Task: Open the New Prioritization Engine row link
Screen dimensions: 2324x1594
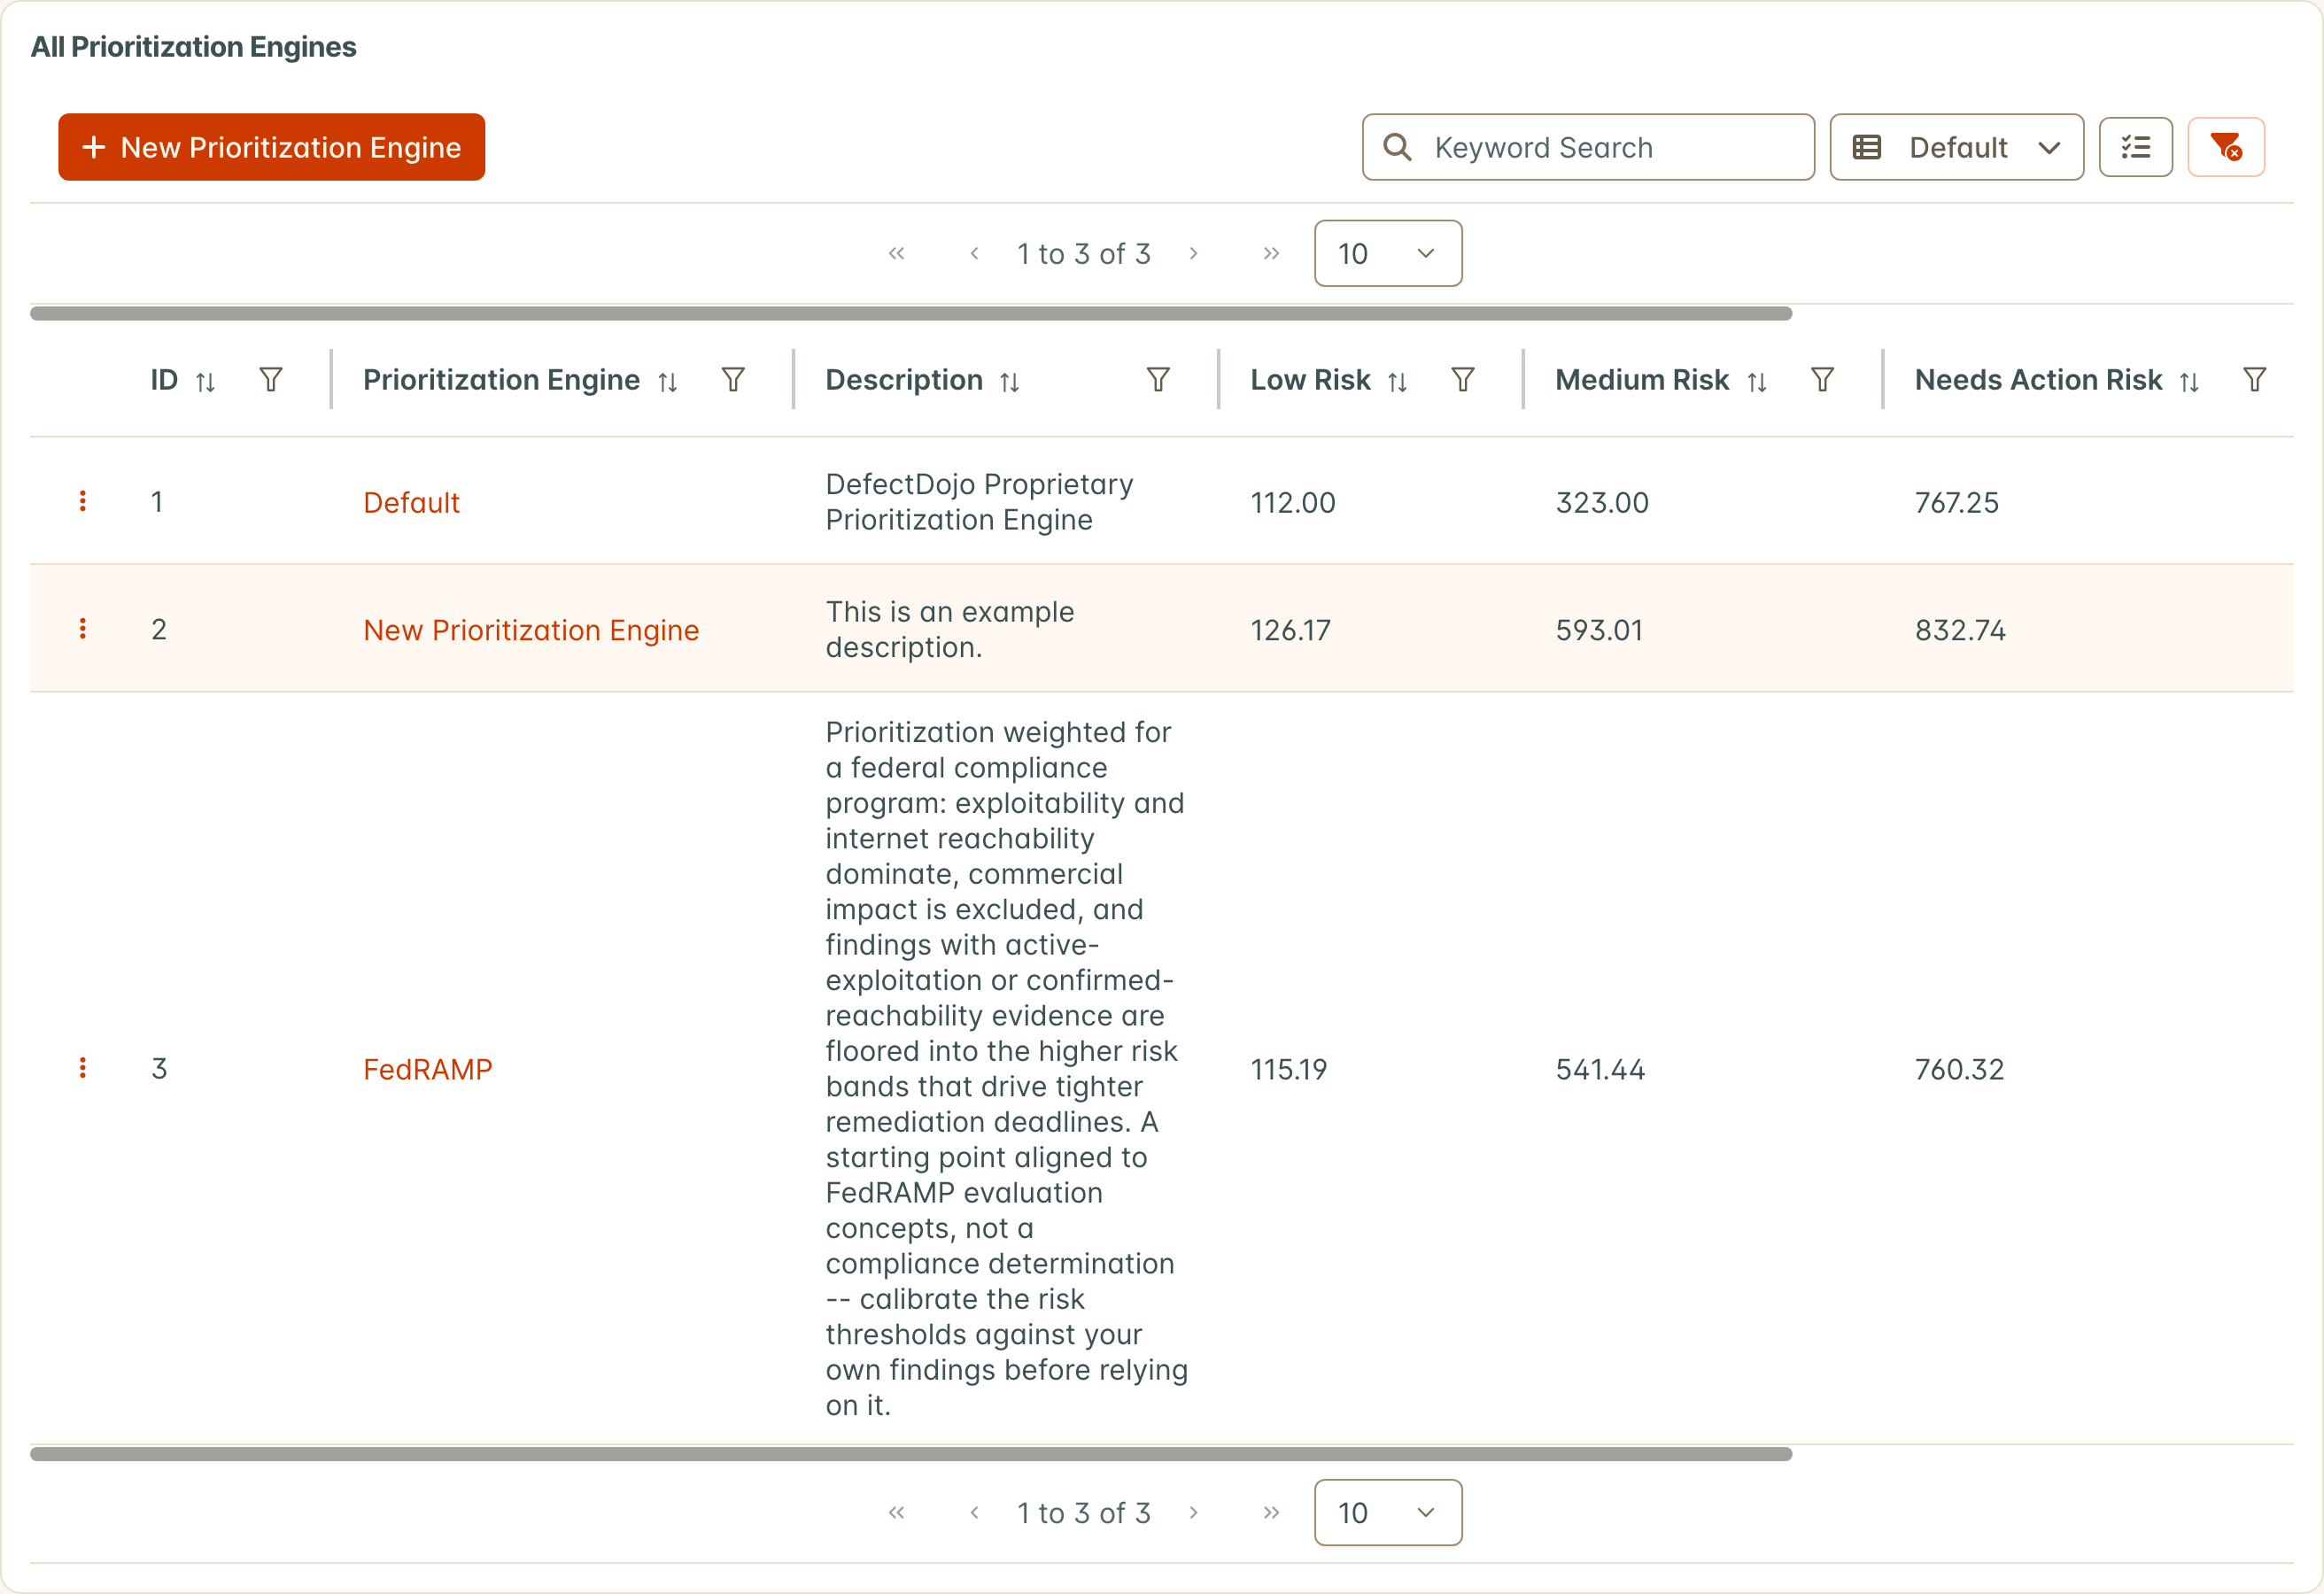Action: click(531, 630)
